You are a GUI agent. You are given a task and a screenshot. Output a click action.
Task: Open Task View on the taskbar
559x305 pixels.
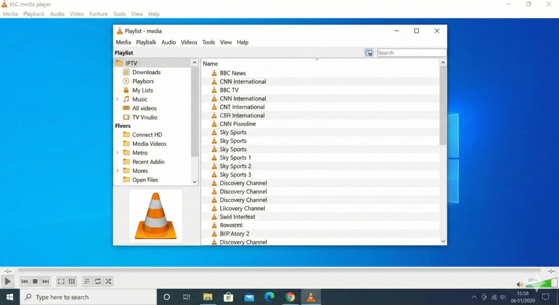[187, 297]
